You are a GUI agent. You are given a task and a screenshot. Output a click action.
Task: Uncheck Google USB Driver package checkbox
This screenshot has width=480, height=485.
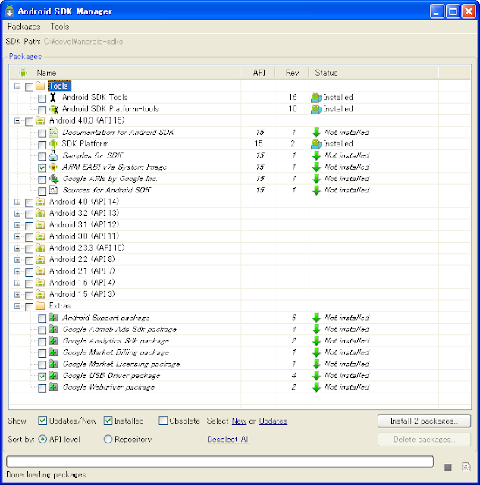42,377
